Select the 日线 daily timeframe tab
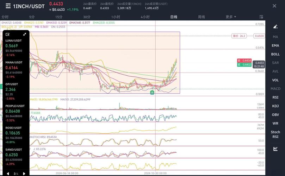Image resolution: width=285 pixels, height=176 pixels. 174,17
